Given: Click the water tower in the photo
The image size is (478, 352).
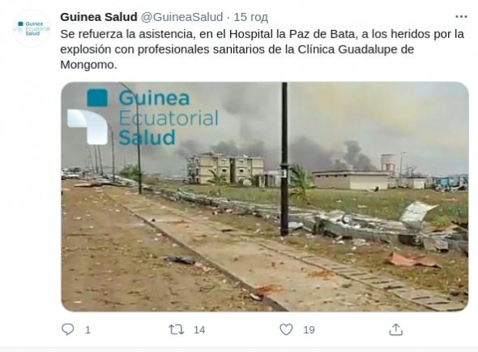Looking at the screenshot, I should 388,163.
